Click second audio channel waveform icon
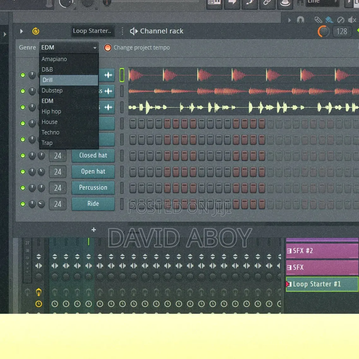 [x=108, y=91]
